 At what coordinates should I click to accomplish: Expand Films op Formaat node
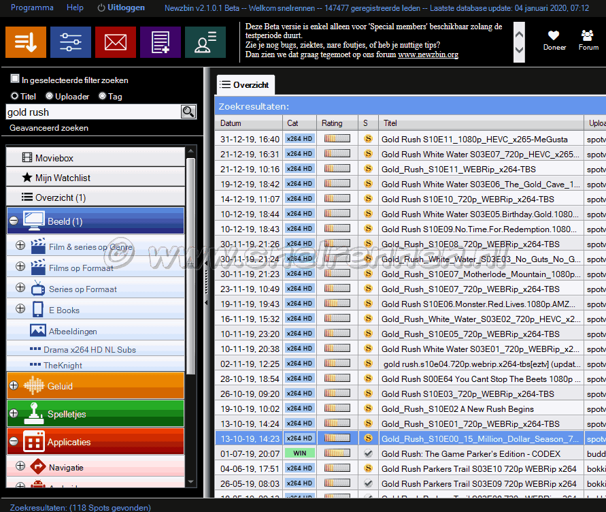click(20, 266)
